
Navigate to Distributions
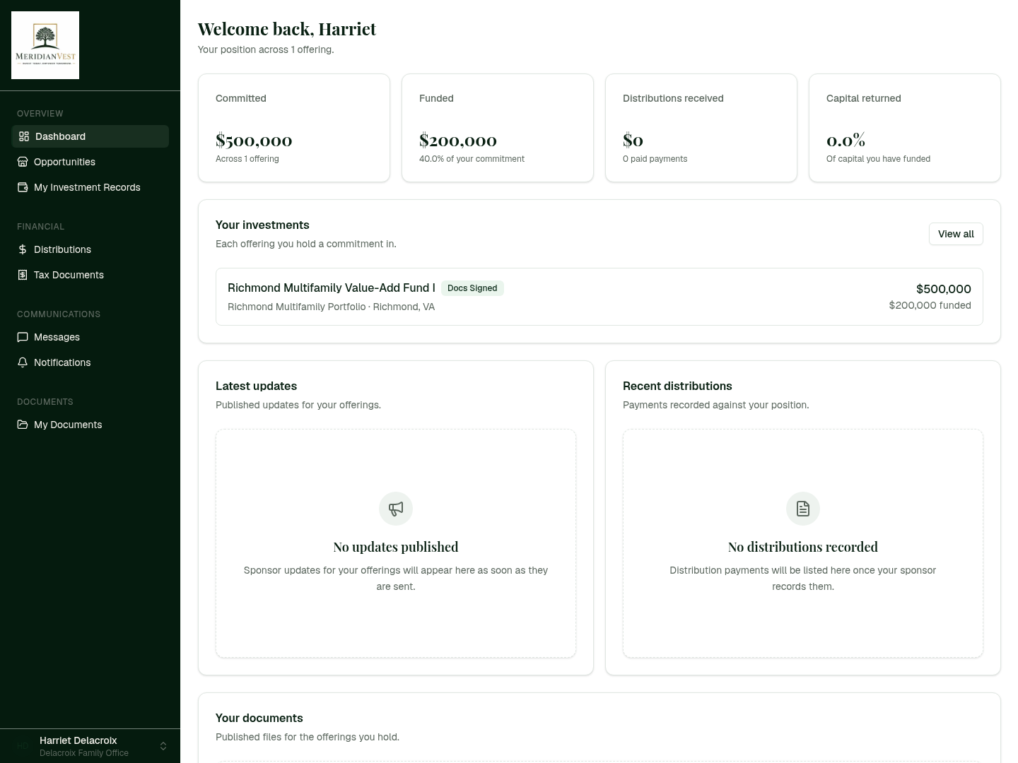pyautogui.click(x=90, y=249)
